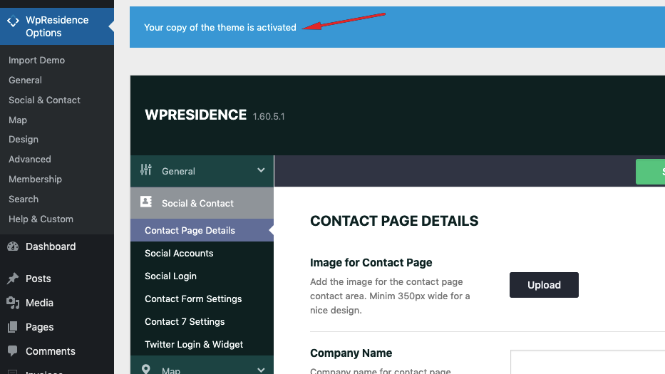Select Social & Contact panel tab

pos(202,203)
